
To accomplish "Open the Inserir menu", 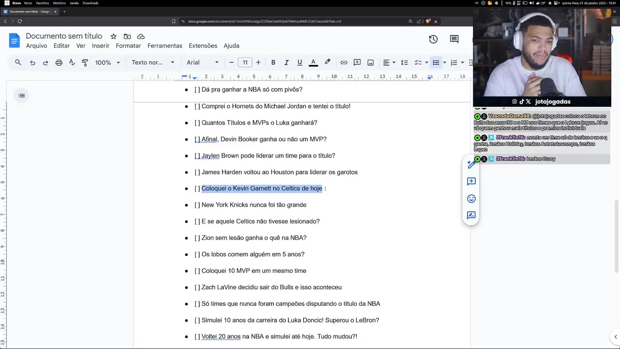I will pos(101,46).
